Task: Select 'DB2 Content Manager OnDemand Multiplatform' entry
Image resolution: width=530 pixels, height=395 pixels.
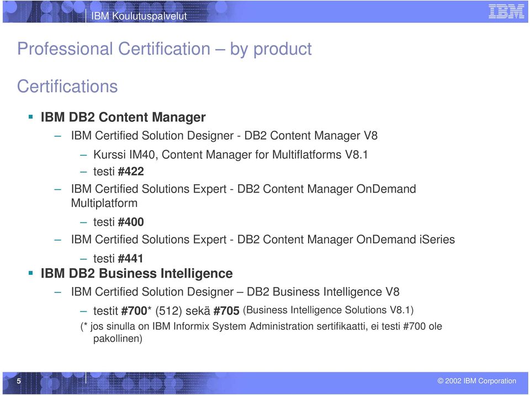Action: tap(243, 196)
